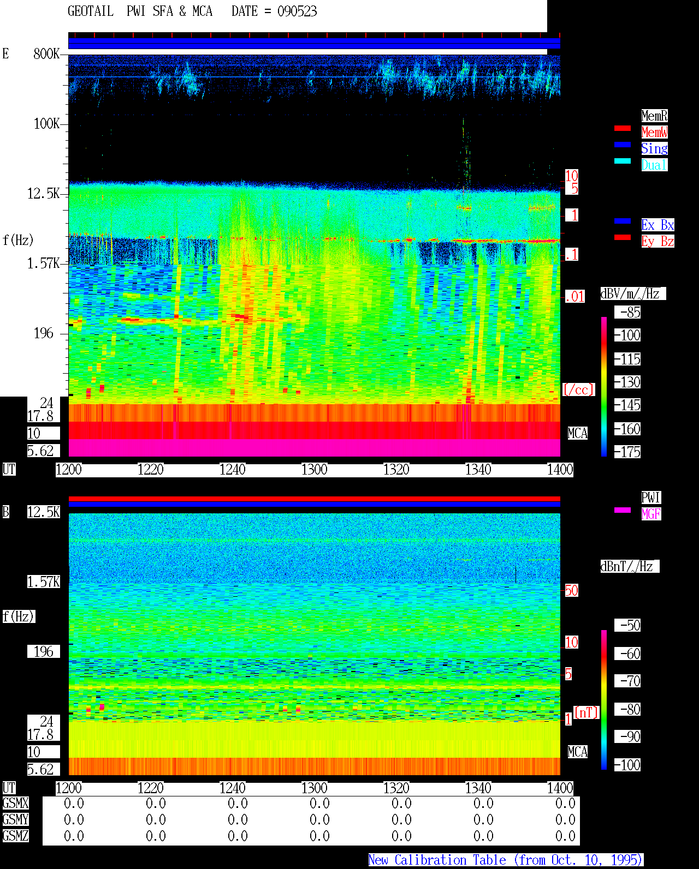Viewport: 699px width, 869px height.
Task: Click the 1220 UT label under E spectrogram
Action: click(150, 470)
